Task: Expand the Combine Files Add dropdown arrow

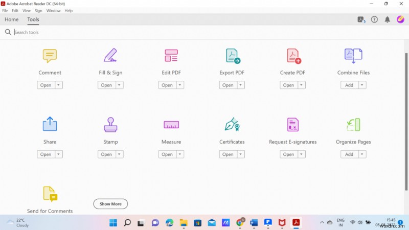Action: click(362, 85)
